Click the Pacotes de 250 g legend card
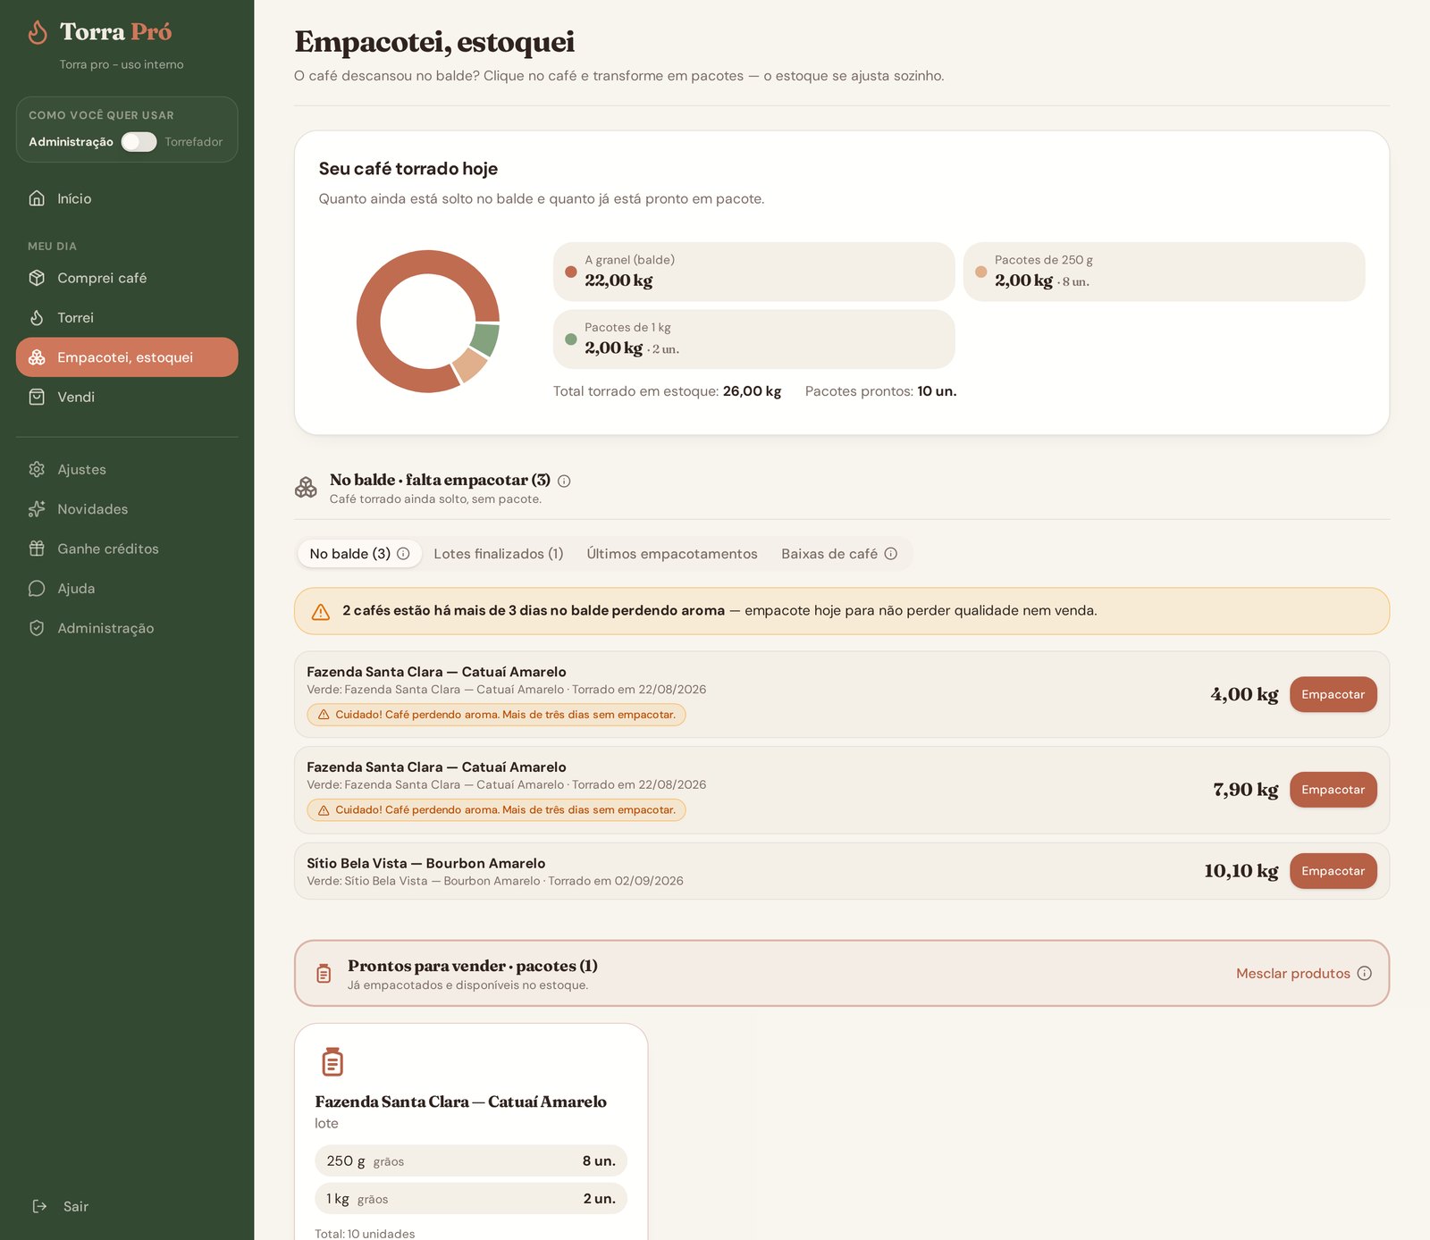1430x1240 pixels. [1164, 272]
